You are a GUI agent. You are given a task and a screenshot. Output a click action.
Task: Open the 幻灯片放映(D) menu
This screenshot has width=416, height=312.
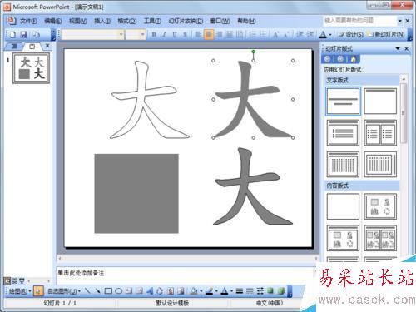(186, 21)
